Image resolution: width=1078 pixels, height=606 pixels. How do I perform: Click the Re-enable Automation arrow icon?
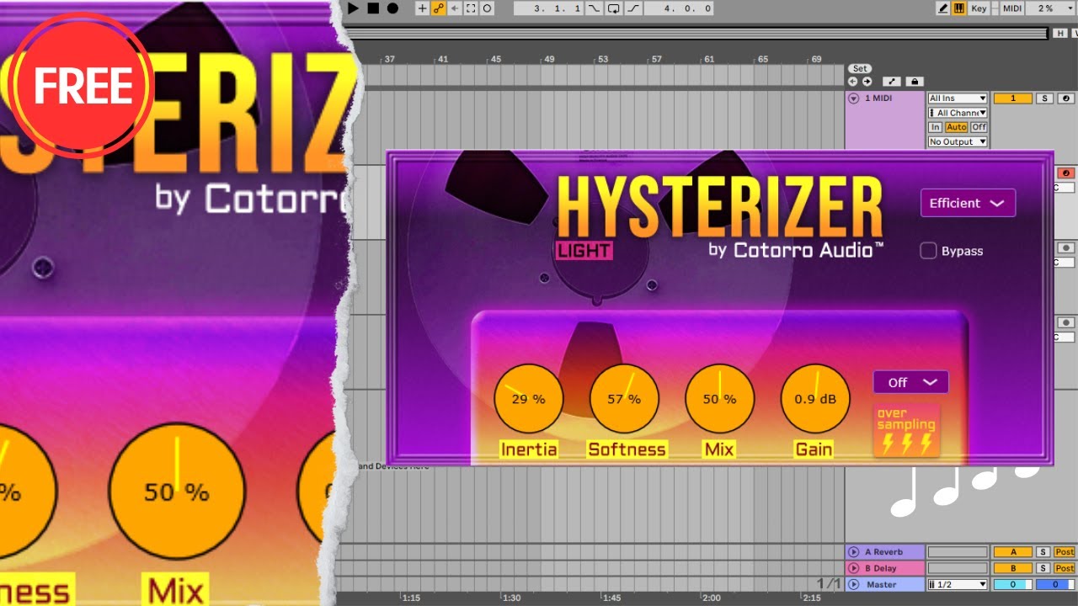pyautogui.click(x=455, y=8)
